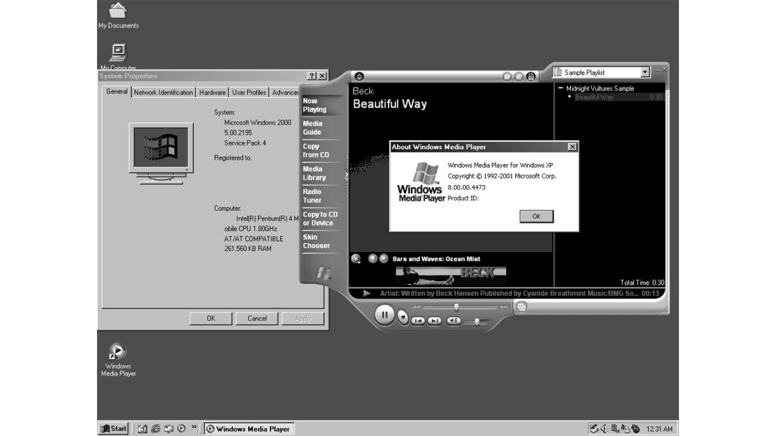The image size is (776, 436).
Task: Click the Windows Media Player logo in About
Action: (421, 182)
